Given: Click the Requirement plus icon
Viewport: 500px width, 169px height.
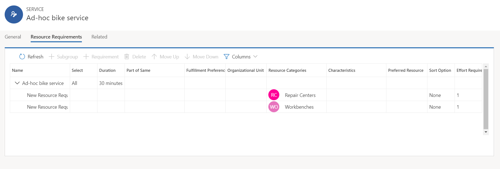Looking at the screenshot, I should 86,57.
